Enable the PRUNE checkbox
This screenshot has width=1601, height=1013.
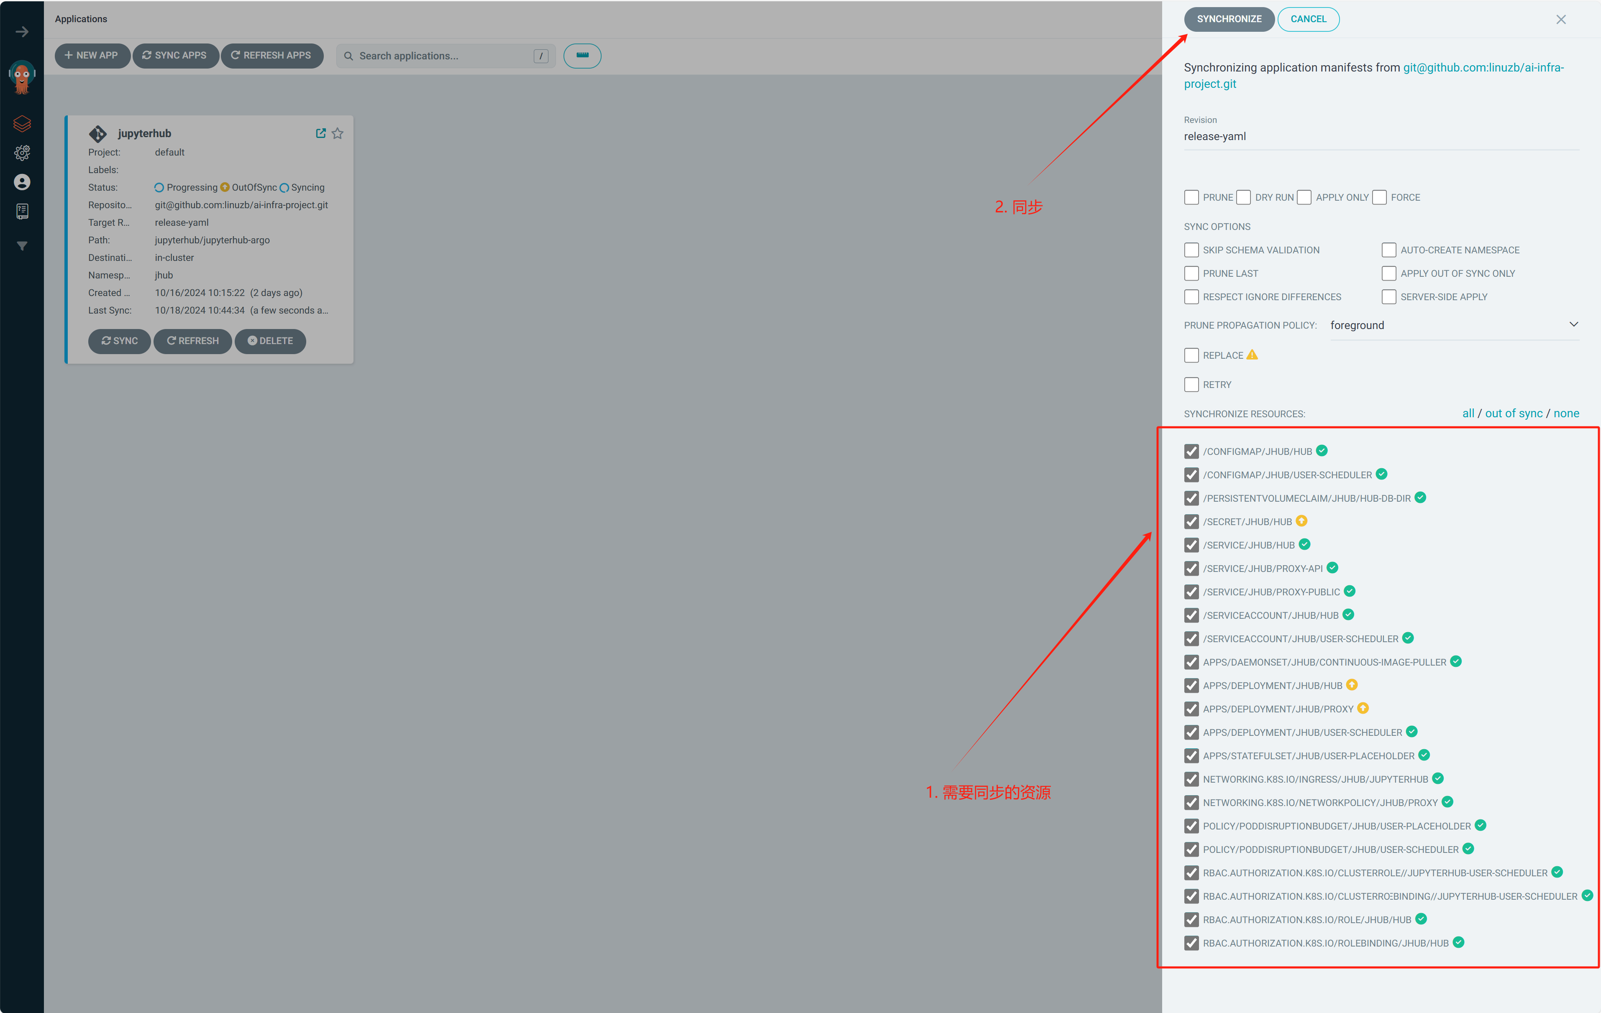[1191, 197]
